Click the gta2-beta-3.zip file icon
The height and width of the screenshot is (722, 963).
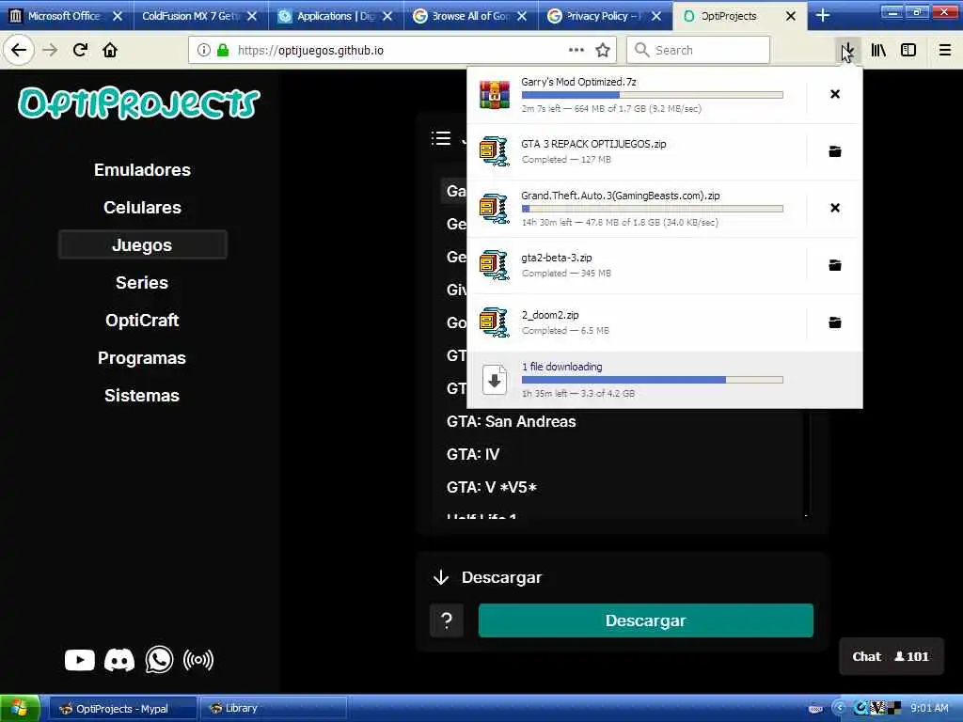(x=495, y=265)
